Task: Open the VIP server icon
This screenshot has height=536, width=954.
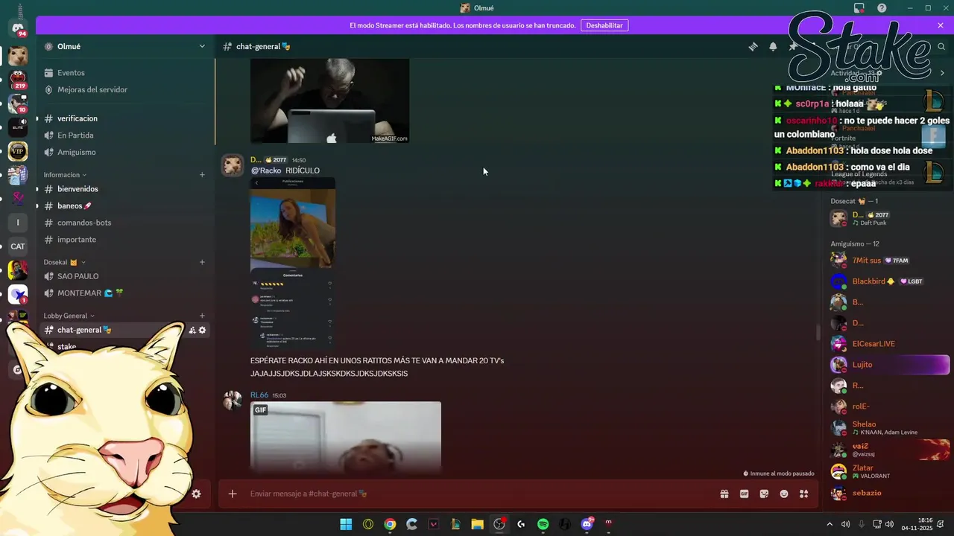Action: [x=18, y=152]
